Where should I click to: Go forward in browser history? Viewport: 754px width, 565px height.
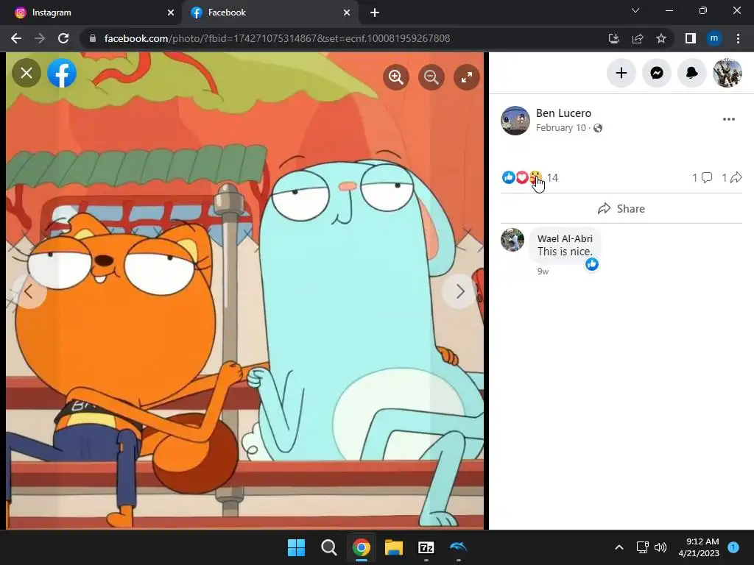click(40, 38)
